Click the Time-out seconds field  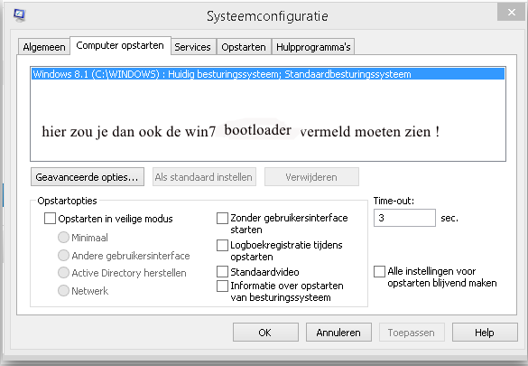404,218
